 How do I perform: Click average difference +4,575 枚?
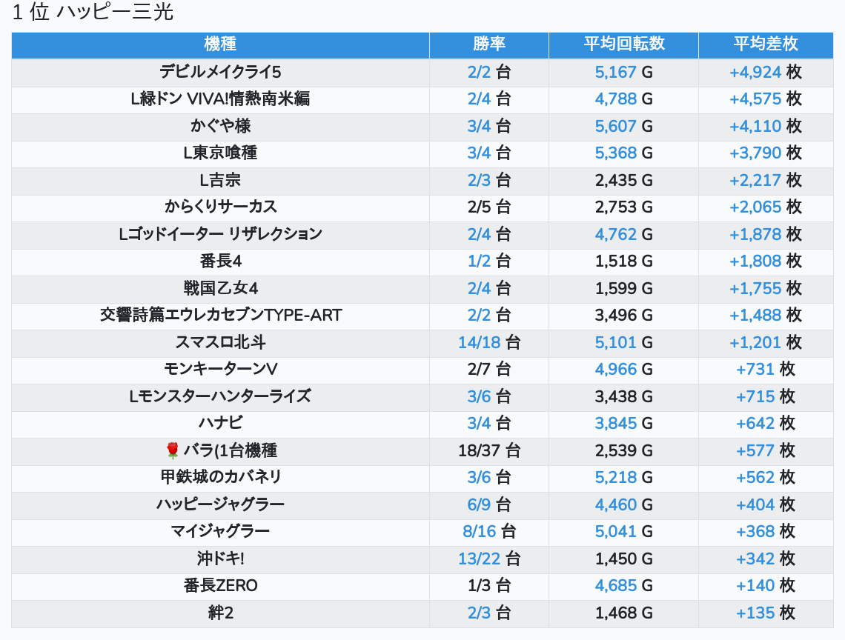[x=765, y=99]
